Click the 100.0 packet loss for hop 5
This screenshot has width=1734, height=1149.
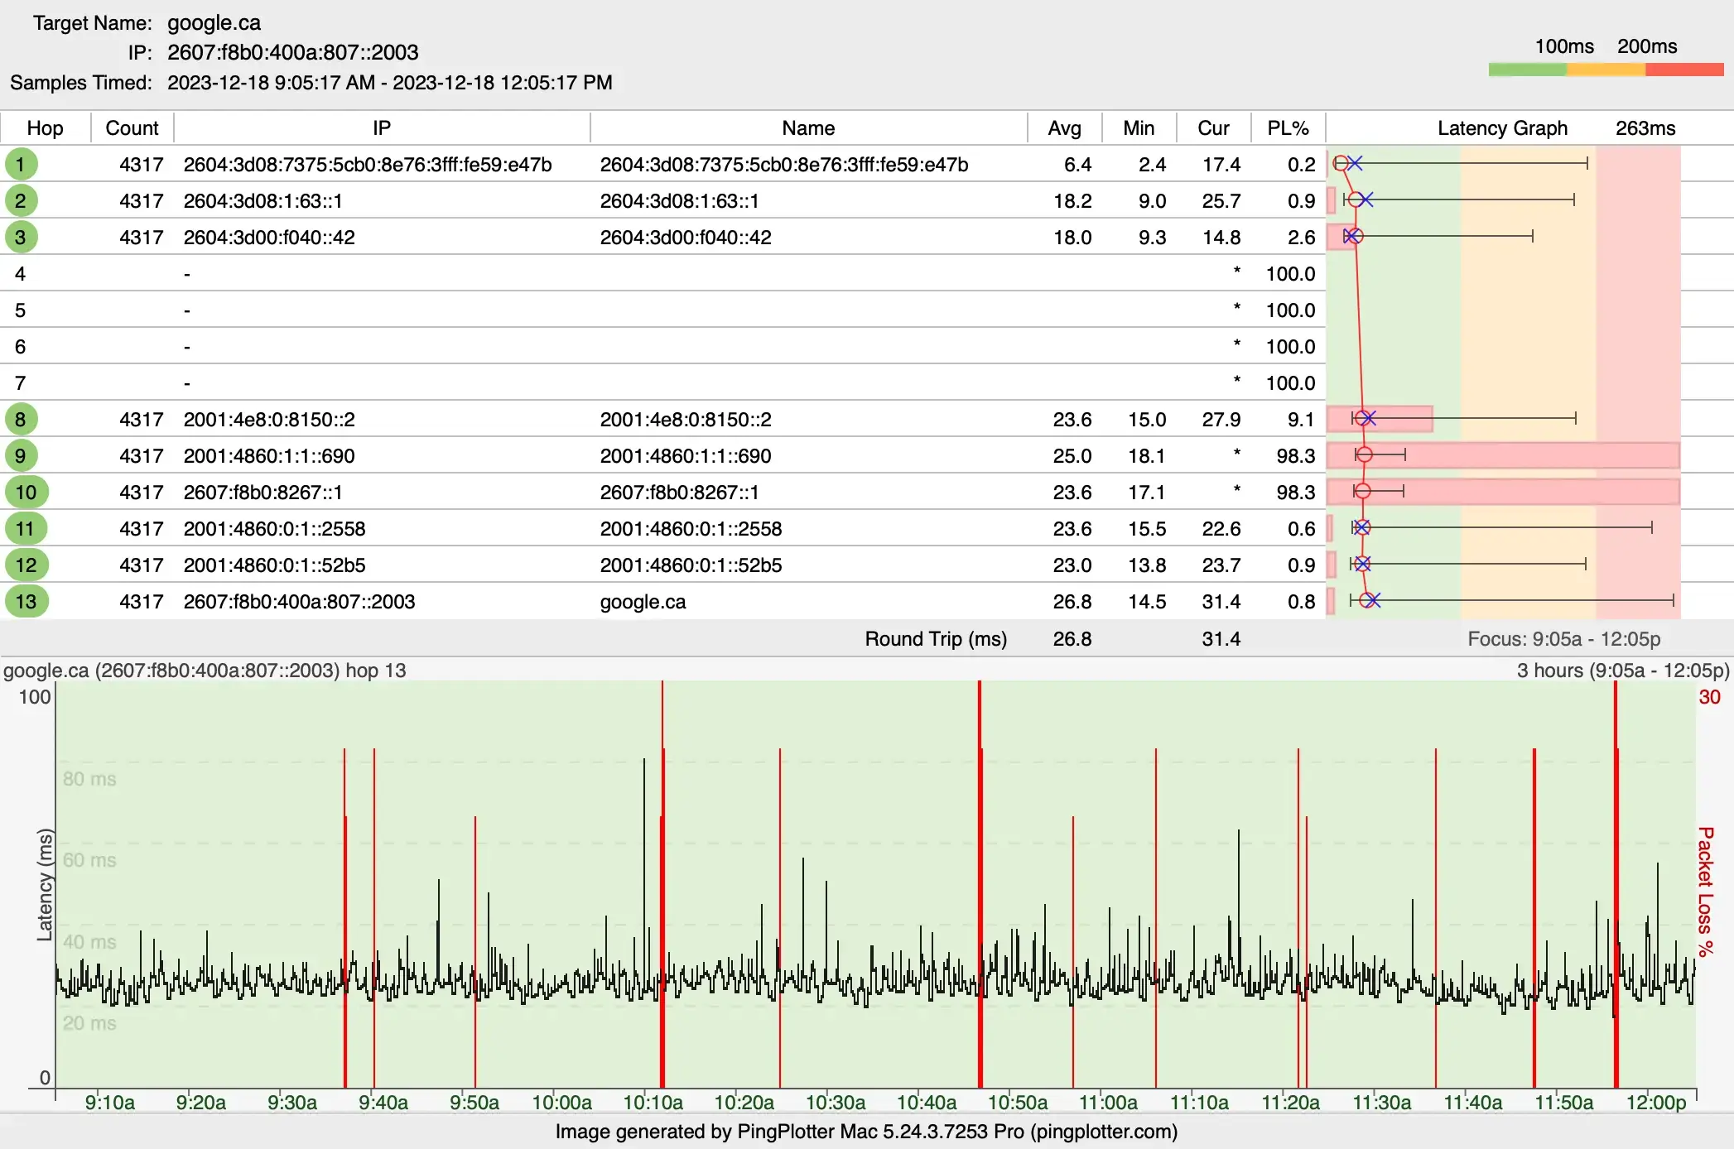pos(1290,310)
